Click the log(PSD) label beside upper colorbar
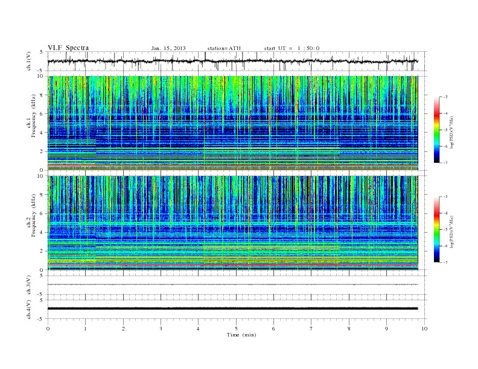 [451, 132]
